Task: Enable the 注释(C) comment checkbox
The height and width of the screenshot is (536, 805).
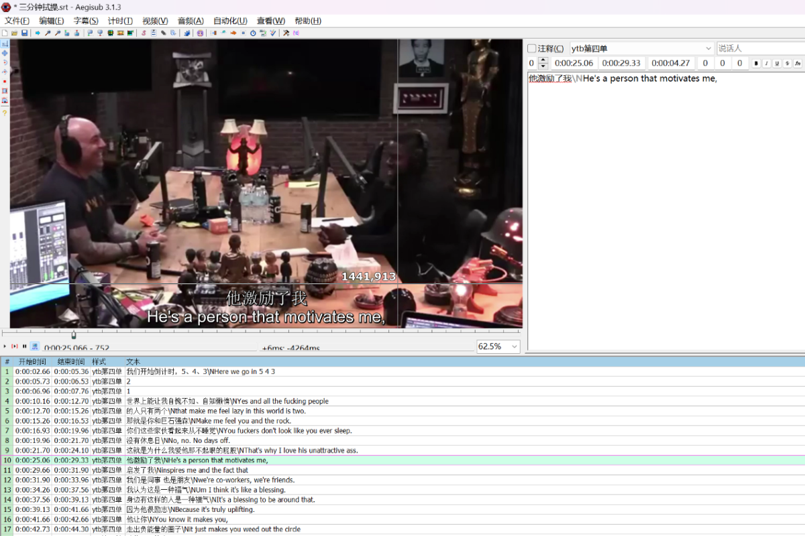Action: [532, 49]
